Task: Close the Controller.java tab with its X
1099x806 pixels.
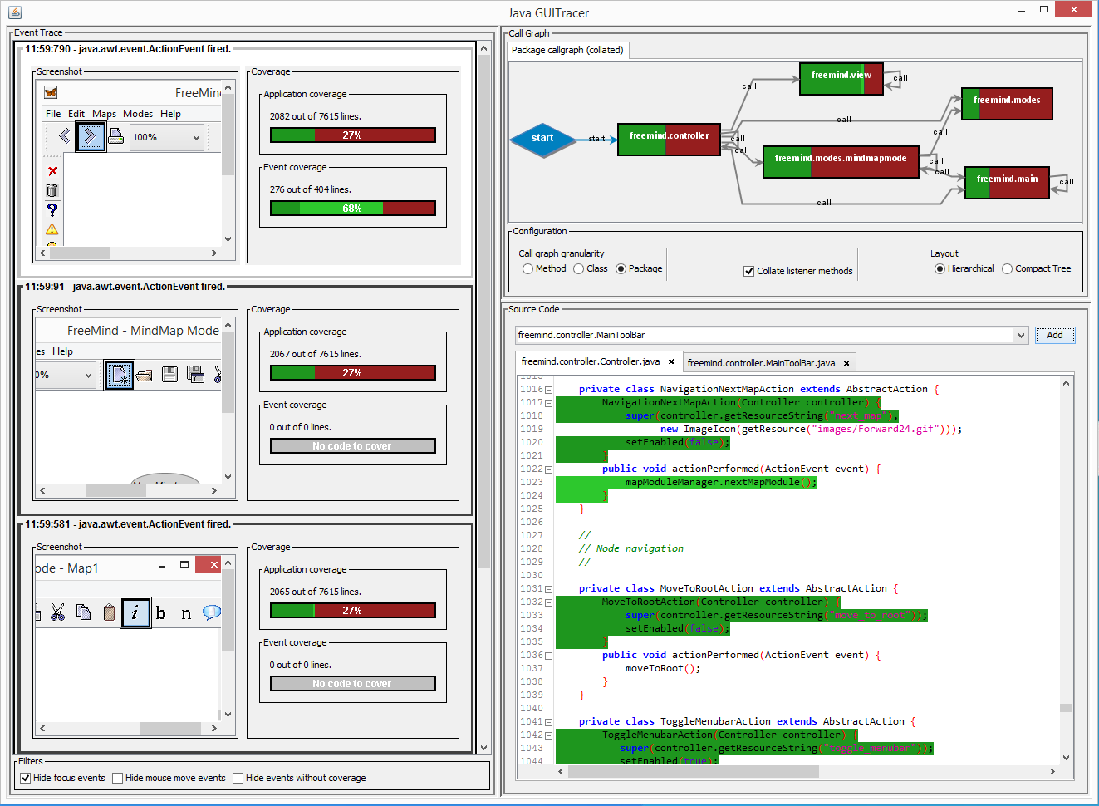Action: point(671,362)
